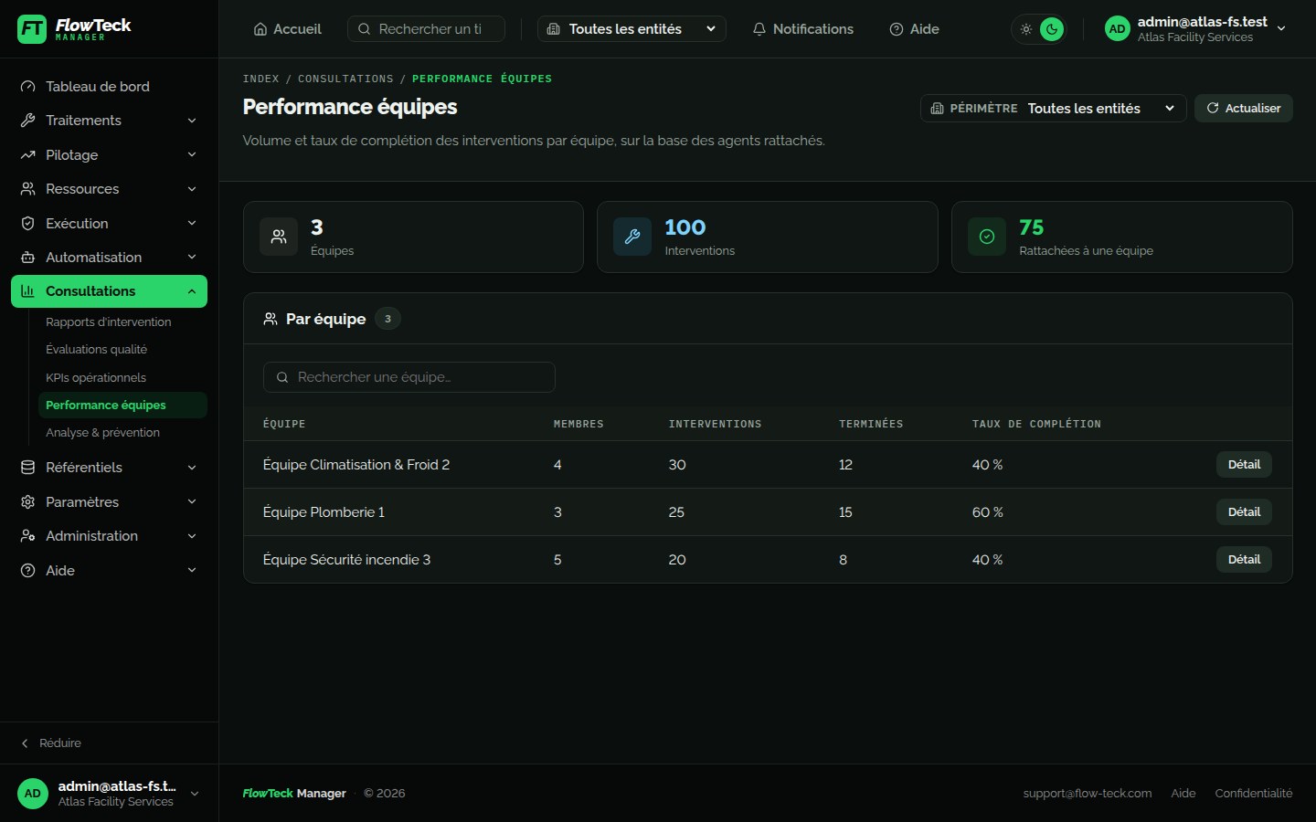Screen dimensions: 1316x822
Task: Expand the Paramètres sidebar section
Action: pos(109,502)
